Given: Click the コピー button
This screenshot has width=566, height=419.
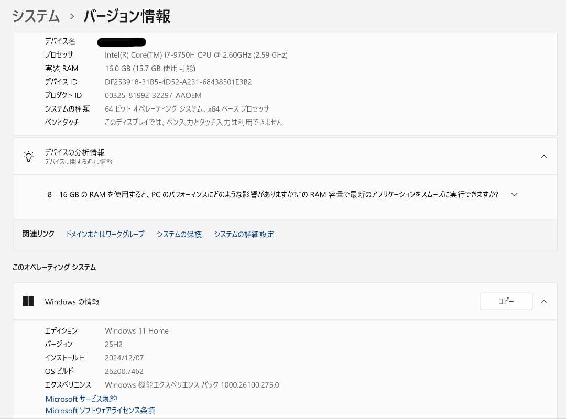Looking at the screenshot, I should click(506, 301).
